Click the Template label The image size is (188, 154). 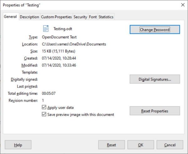coord(30,72)
